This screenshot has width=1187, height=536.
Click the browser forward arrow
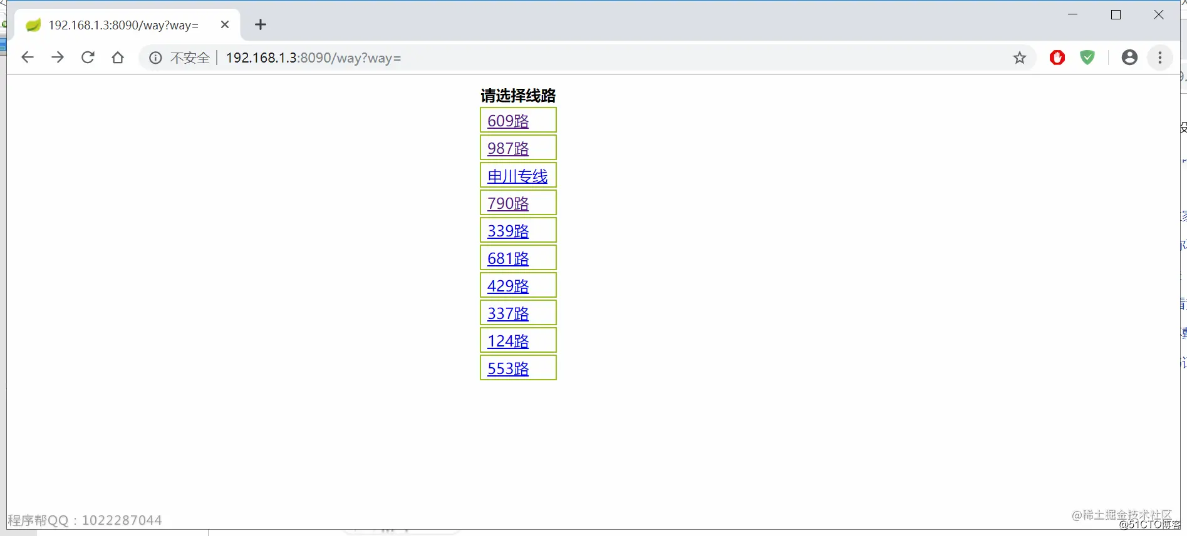58,58
